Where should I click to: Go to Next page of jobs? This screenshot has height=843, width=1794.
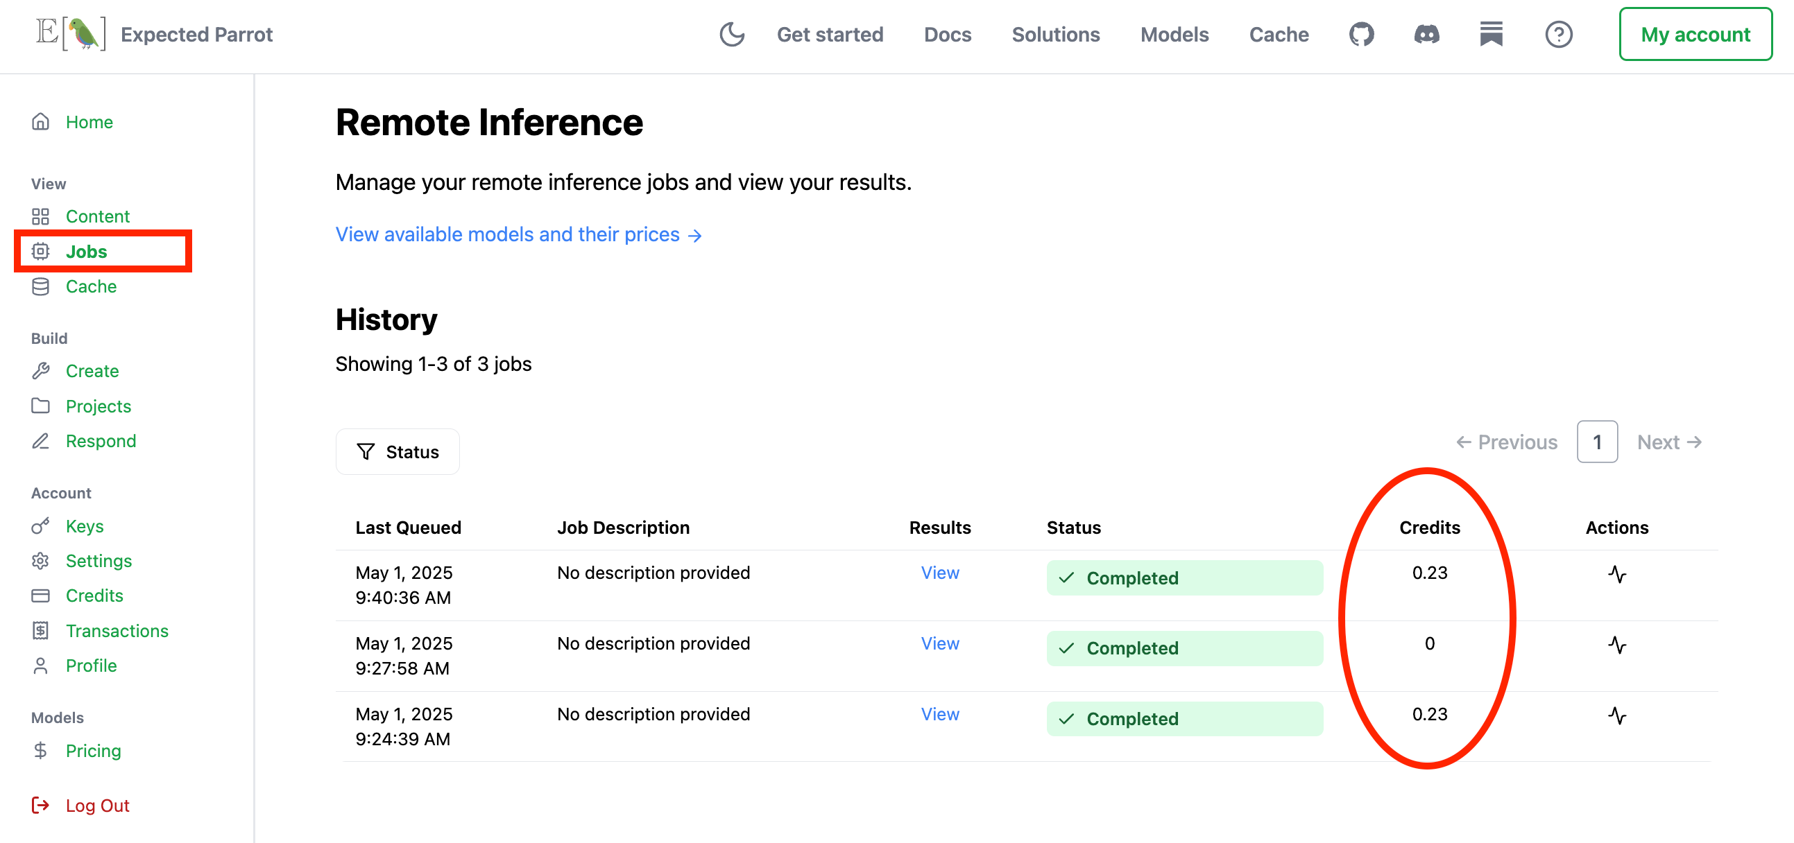pyautogui.click(x=1668, y=442)
